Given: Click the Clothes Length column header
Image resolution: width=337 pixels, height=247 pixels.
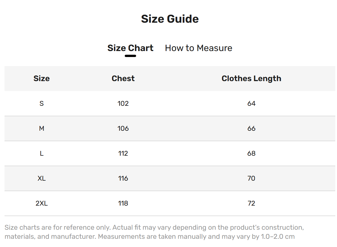Looking at the screenshot, I should [x=251, y=79].
